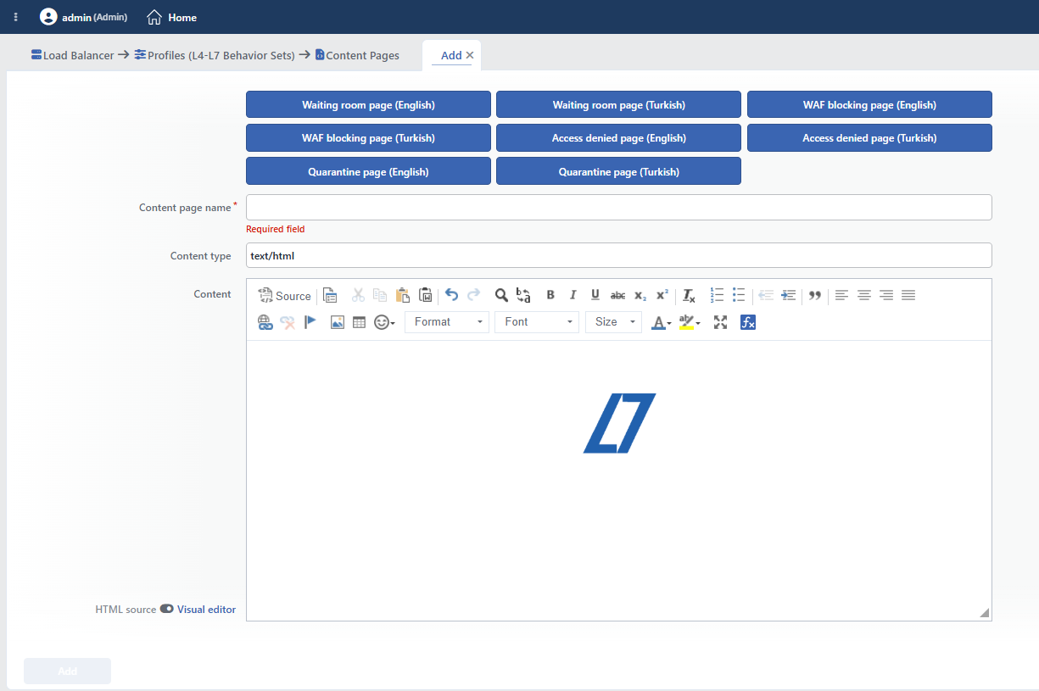This screenshot has width=1039, height=691.
Task: Toggle underline formatting
Action: 595,295
